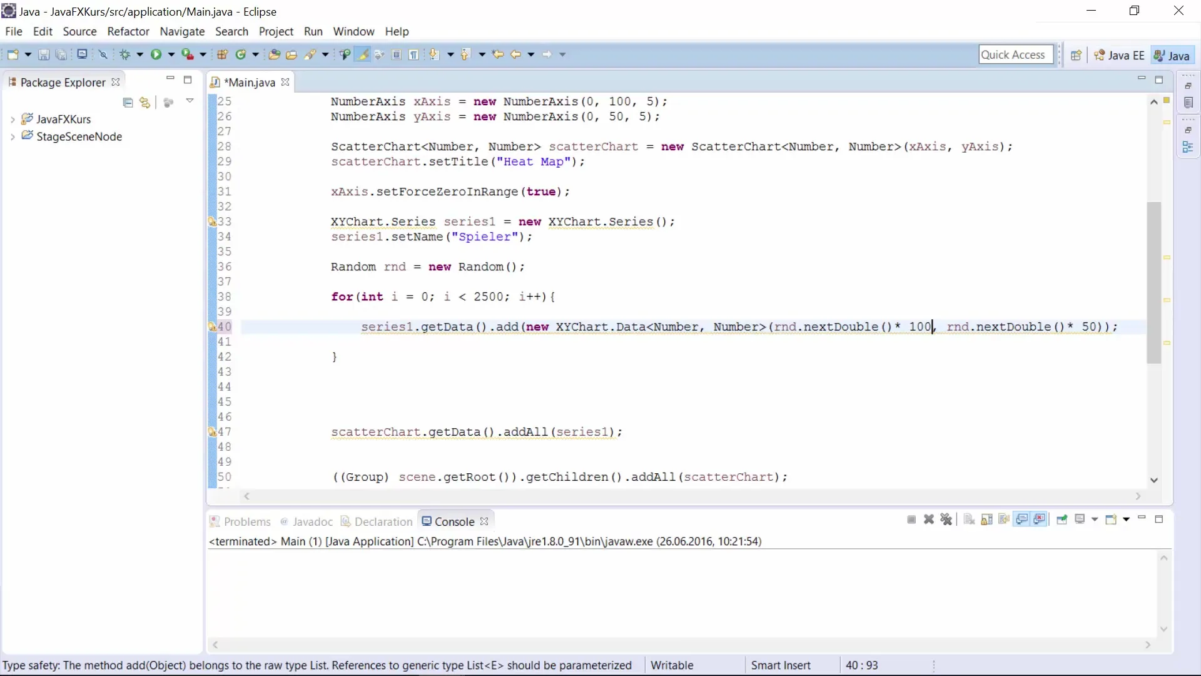Toggle Show Console on standard output change
1201x676 pixels.
[x=1022, y=520]
